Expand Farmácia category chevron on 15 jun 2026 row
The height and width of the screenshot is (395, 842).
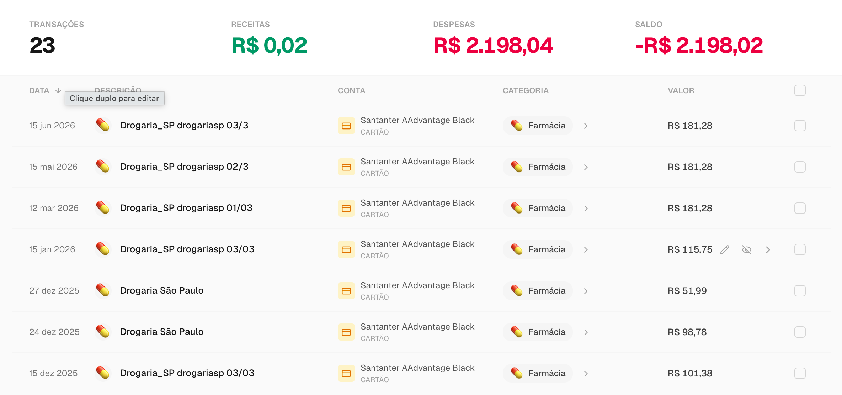click(x=586, y=126)
